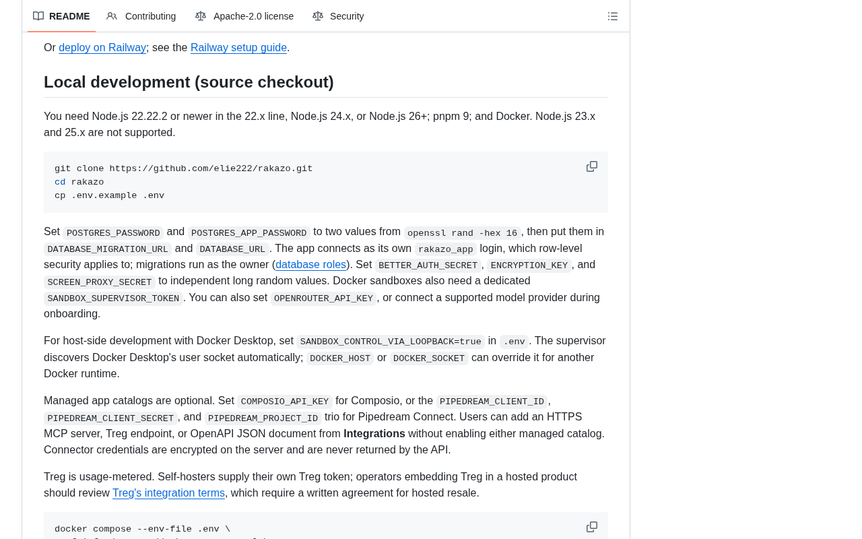Click the SANDBOX_SUPERVISOR_TOKEN inline code
The image size is (862, 539).
[x=113, y=298]
